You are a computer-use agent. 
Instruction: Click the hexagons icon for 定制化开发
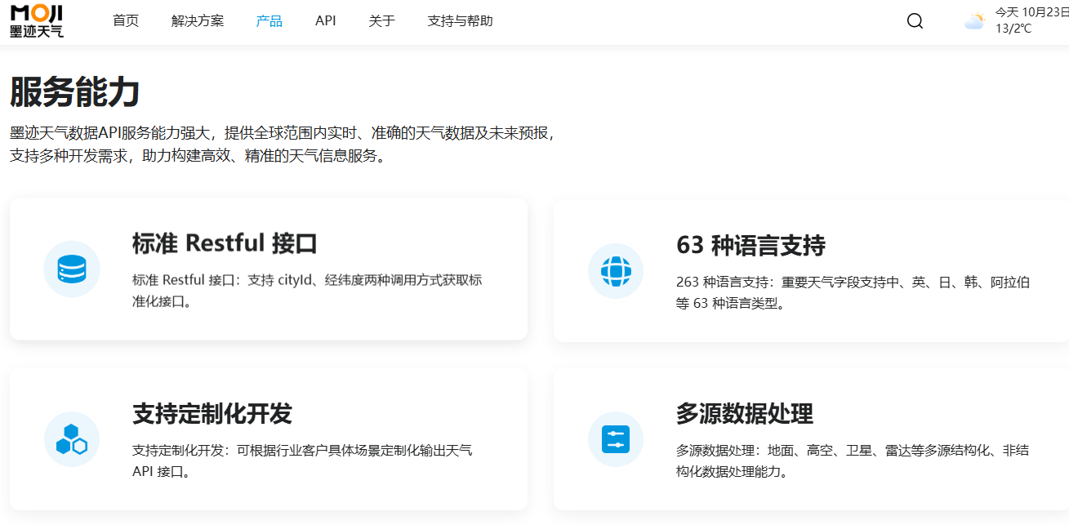[x=72, y=439]
